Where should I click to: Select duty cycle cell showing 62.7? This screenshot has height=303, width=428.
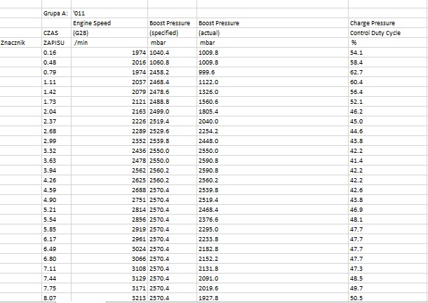pyautogui.click(x=356, y=72)
